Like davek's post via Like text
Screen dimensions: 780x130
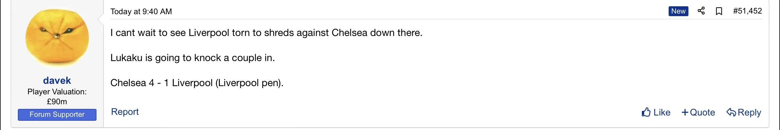pyautogui.click(x=662, y=113)
